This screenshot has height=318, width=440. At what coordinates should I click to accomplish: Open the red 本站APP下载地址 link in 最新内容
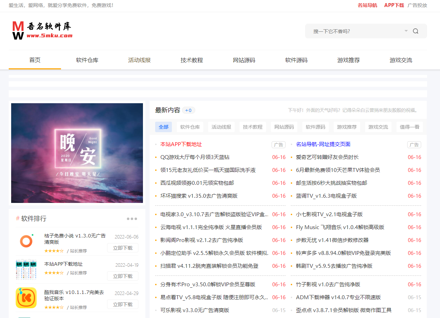[181, 144]
